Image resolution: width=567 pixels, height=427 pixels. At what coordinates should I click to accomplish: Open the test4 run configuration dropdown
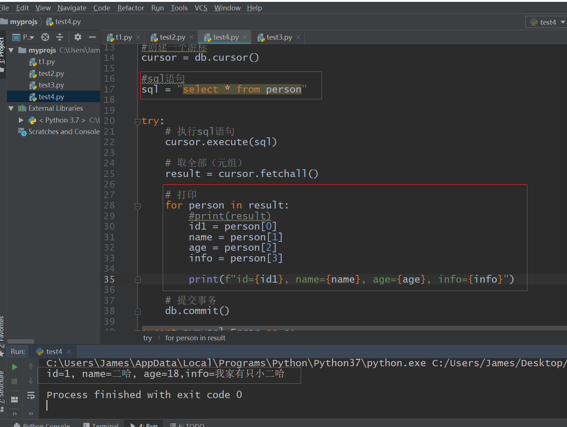click(545, 22)
